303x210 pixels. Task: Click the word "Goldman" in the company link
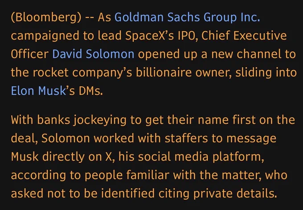point(139,17)
